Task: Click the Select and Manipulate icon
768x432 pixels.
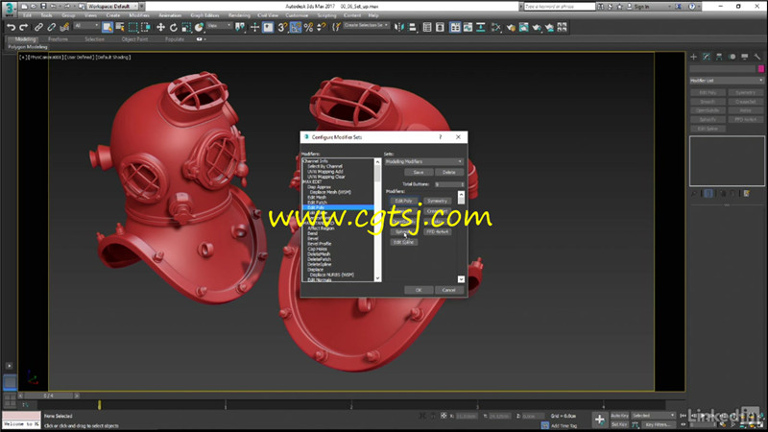Action: (254, 28)
